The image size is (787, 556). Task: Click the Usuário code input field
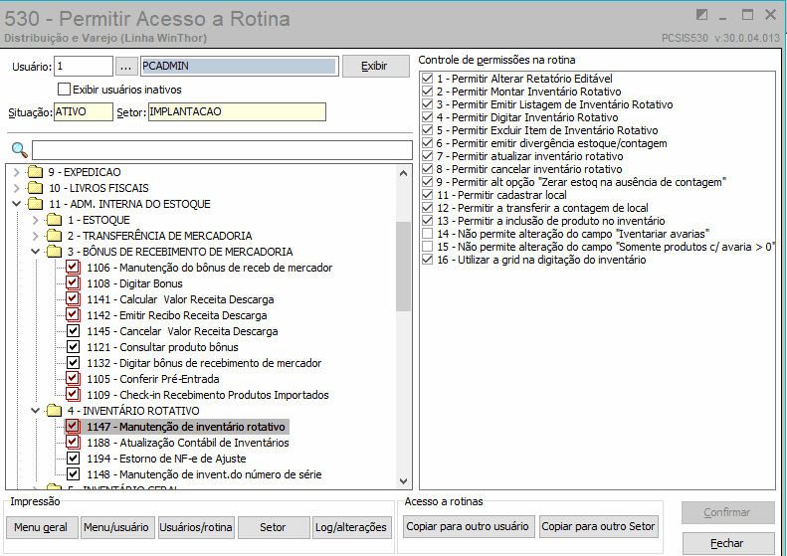click(84, 67)
